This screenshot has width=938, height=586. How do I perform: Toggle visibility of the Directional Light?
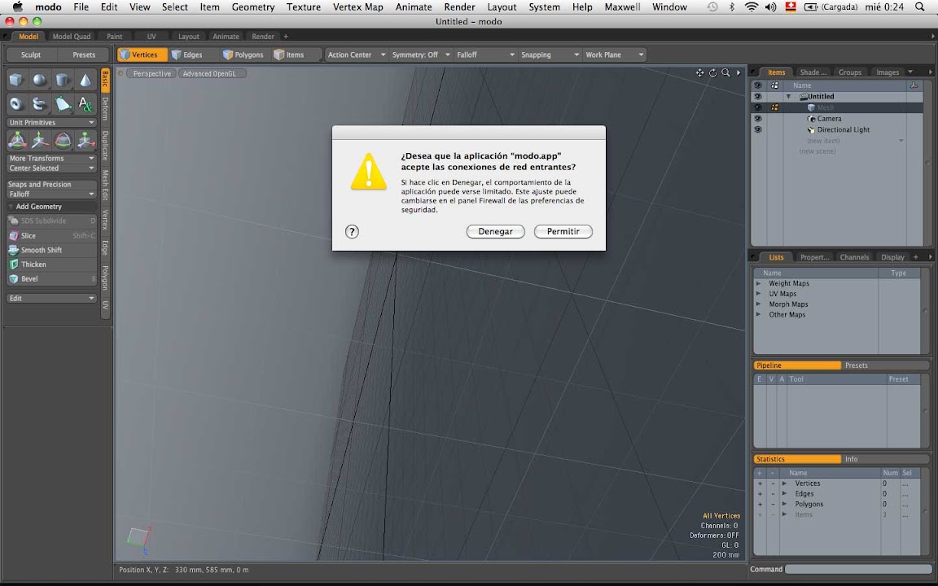pos(758,129)
